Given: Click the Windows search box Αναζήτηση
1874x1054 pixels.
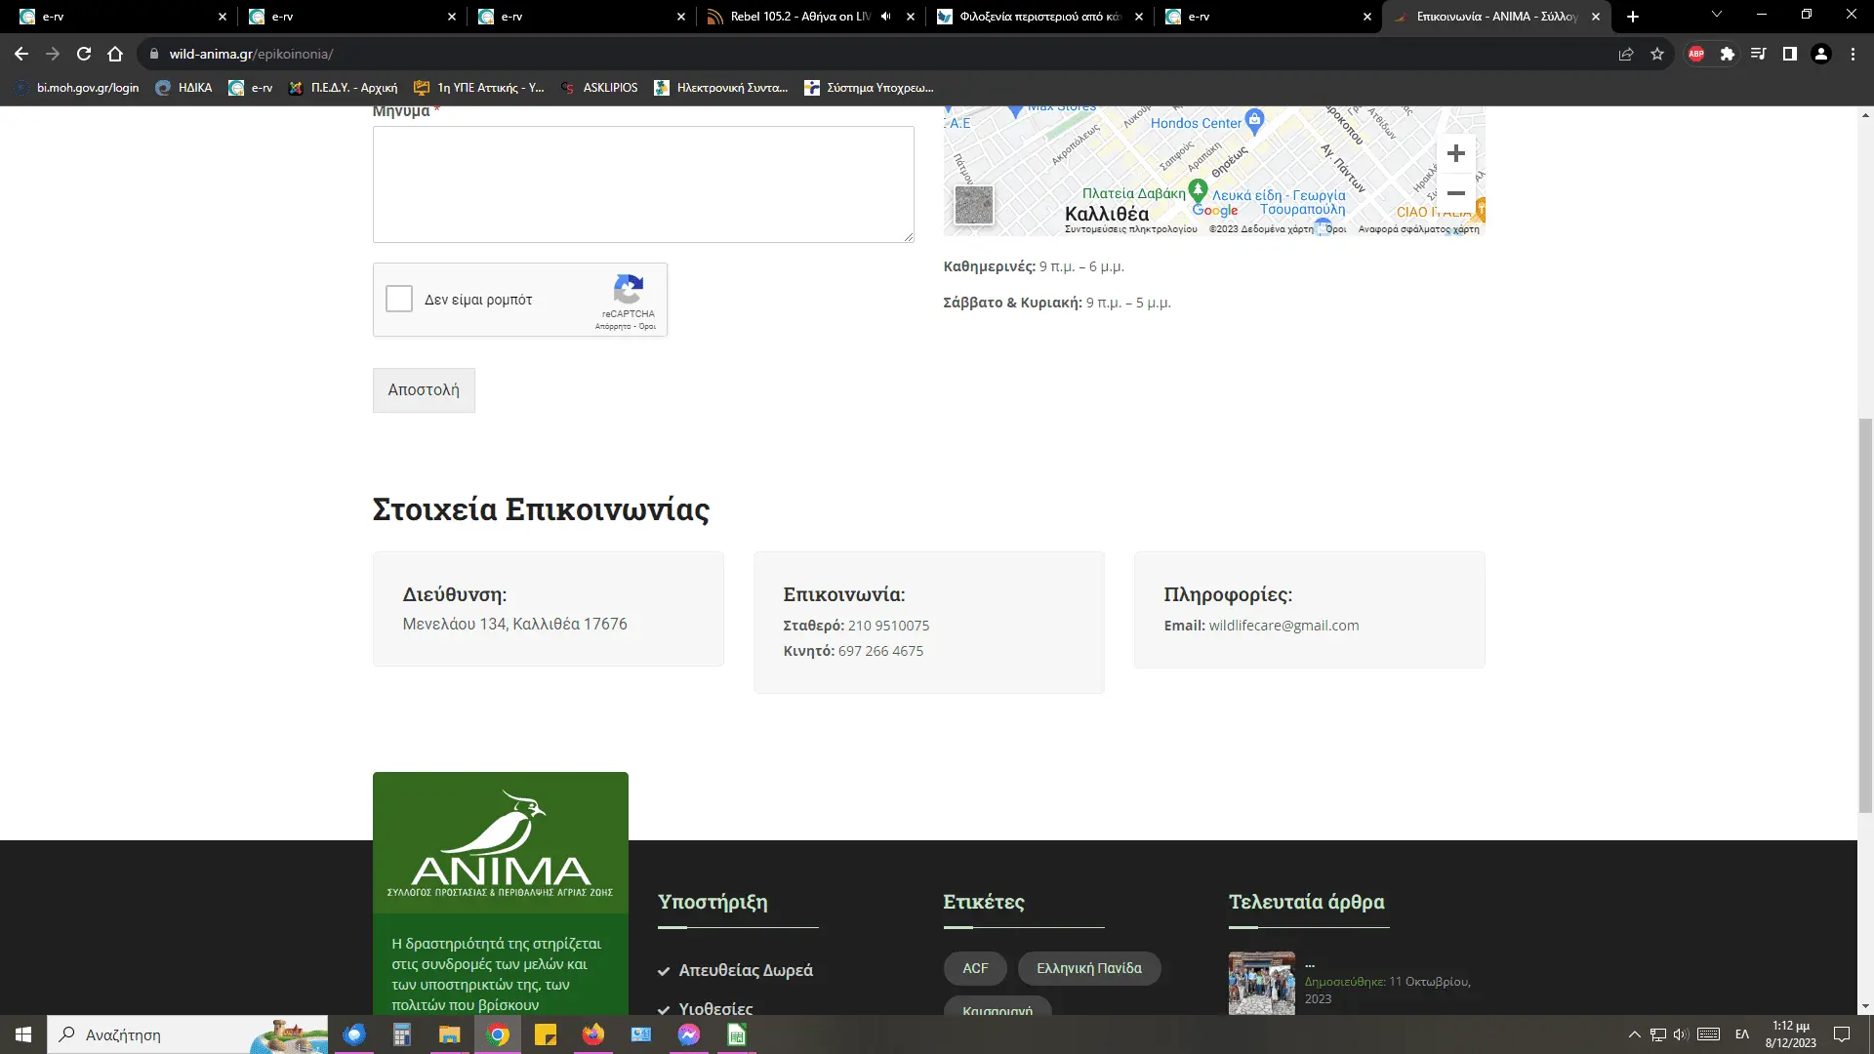Looking at the screenshot, I should [x=187, y=1034].
